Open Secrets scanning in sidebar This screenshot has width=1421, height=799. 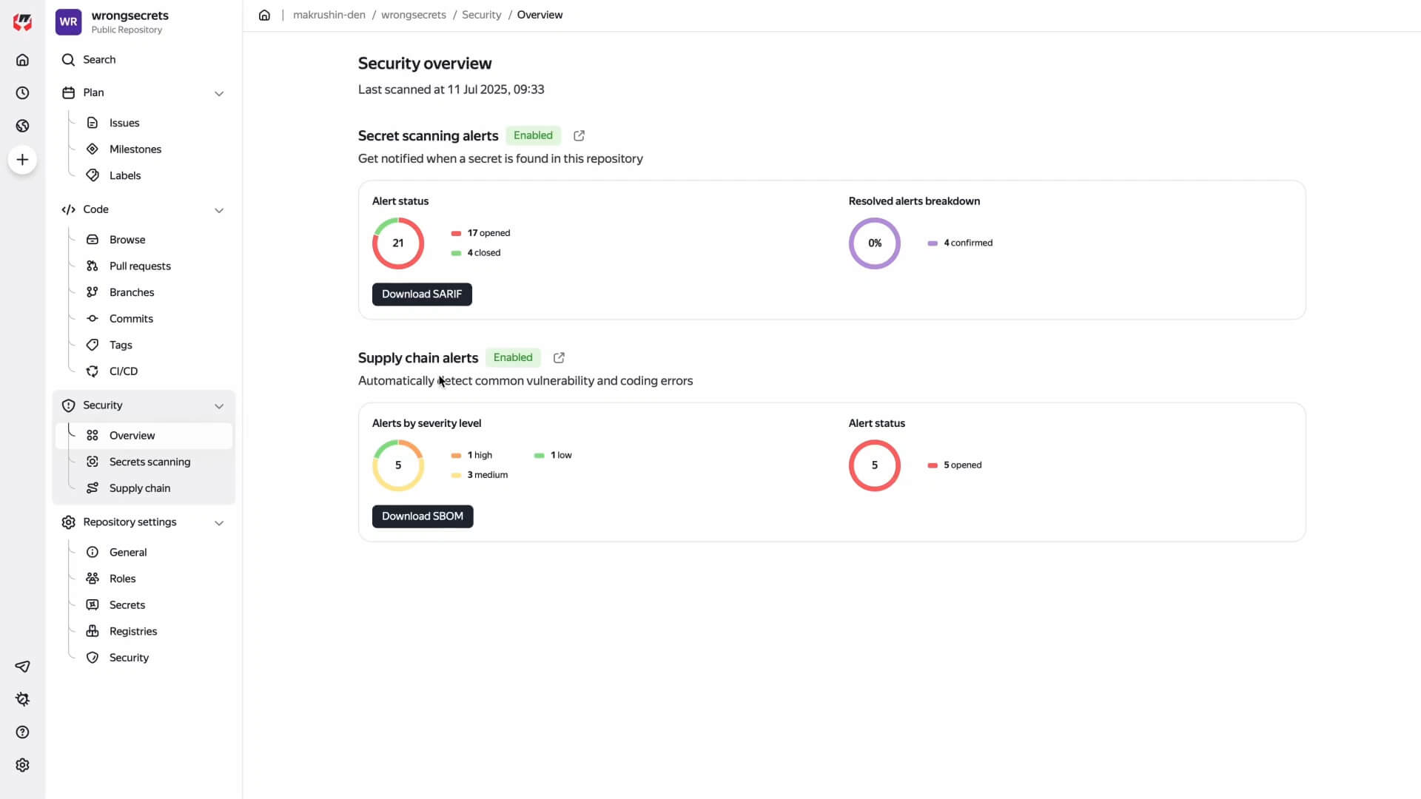coord(150,462)
